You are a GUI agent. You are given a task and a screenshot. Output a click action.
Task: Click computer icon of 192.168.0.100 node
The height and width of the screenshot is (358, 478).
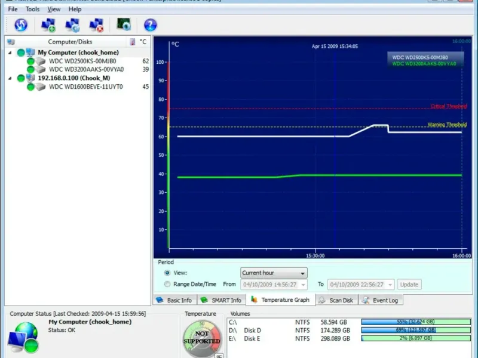coord(30,78)
